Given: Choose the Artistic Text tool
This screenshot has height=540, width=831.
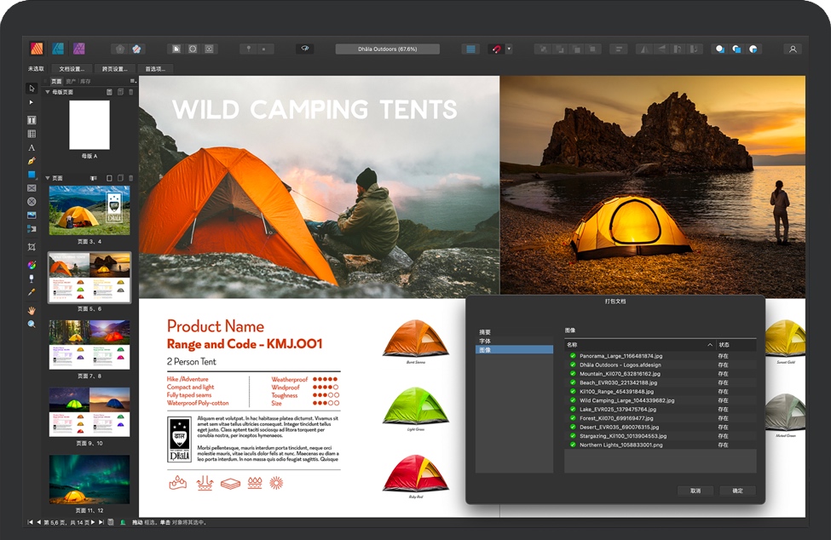Looking at the screenshot, I should coord(32,147).
